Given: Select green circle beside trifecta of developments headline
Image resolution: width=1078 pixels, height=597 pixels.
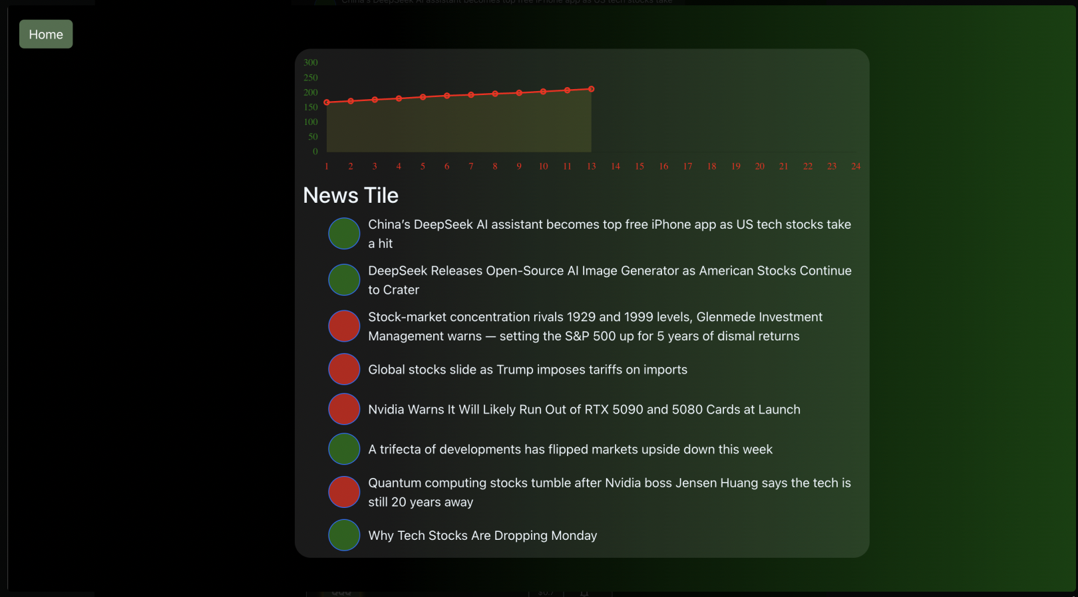Looking at the screenshot, I should coord(344,449).
